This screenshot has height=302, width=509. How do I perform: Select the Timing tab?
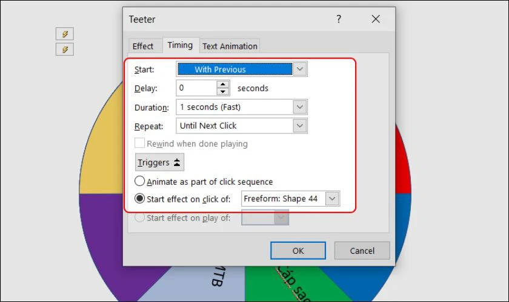point(180,45)
